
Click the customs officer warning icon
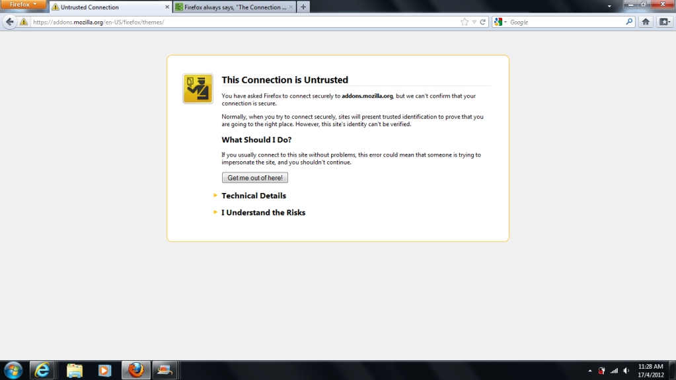pos(198,89)
